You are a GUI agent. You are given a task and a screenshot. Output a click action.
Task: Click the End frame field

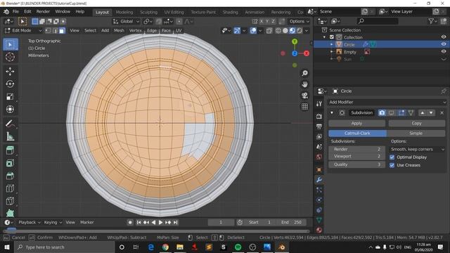click(291, 222)
